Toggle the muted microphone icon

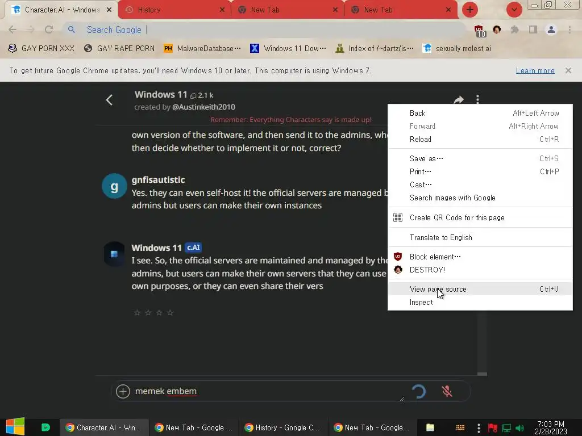tap(447, 391)
